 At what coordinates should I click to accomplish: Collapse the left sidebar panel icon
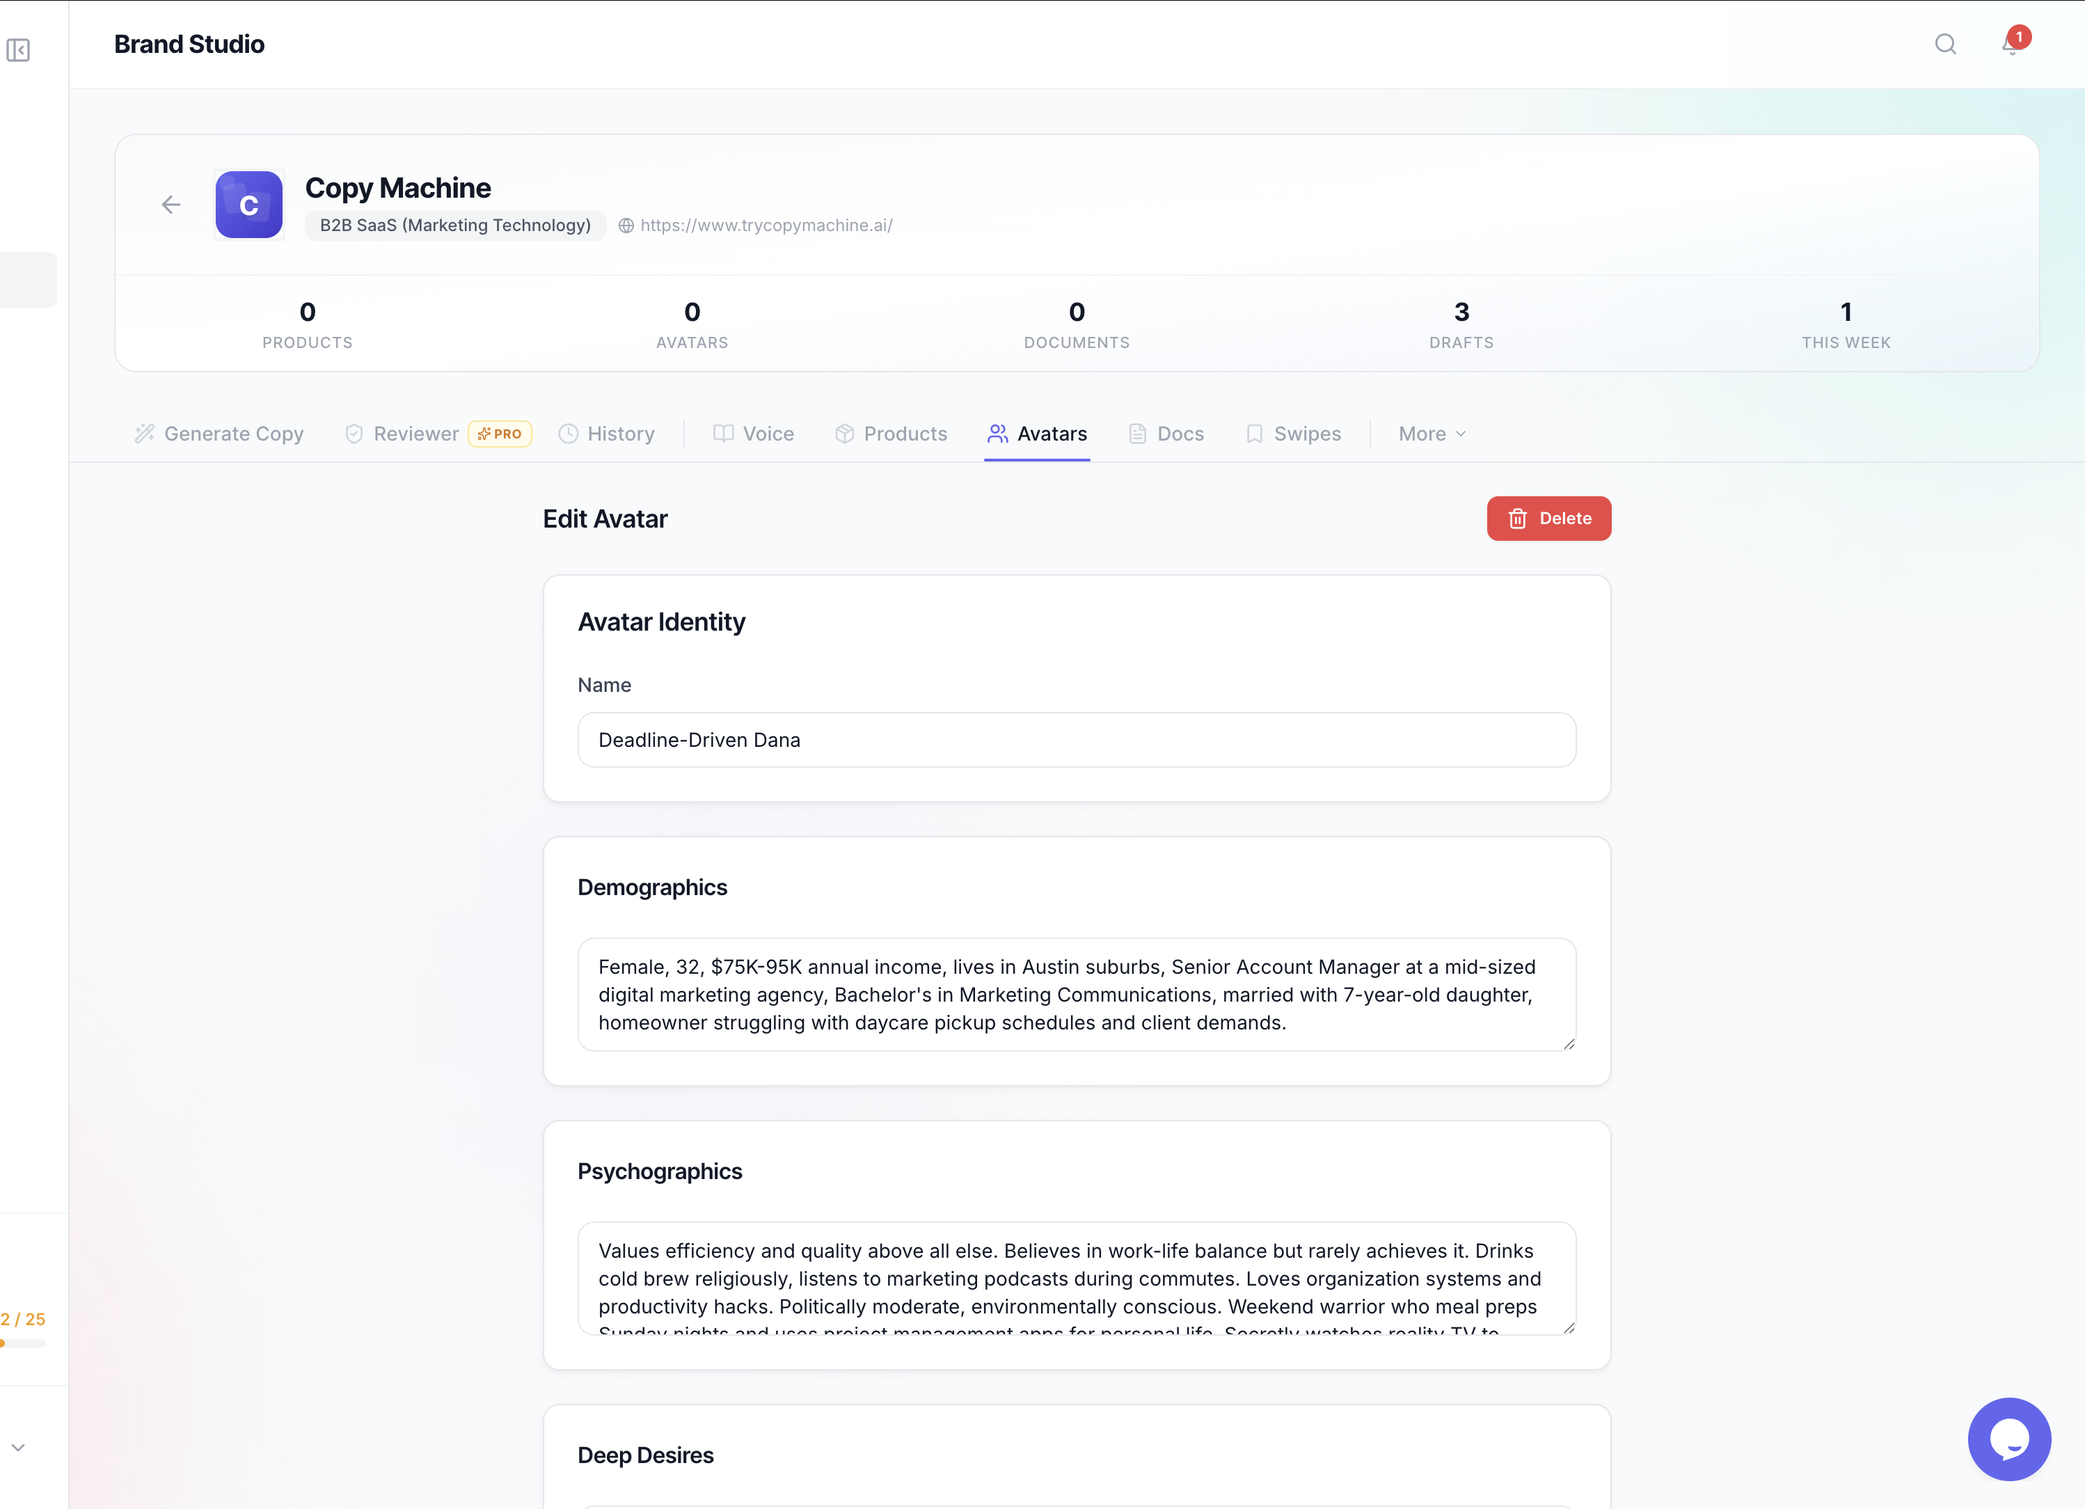[x=18, y=49]
